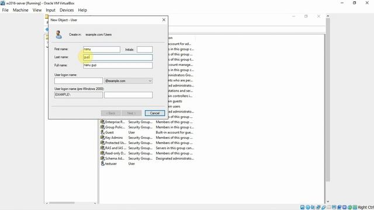Click the pre-Windows 2000 logon name field

point(129,94)
